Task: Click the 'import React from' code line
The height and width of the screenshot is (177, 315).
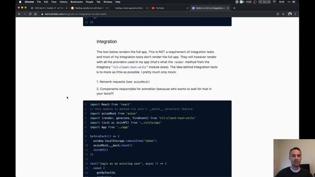Action: [110, 104]
